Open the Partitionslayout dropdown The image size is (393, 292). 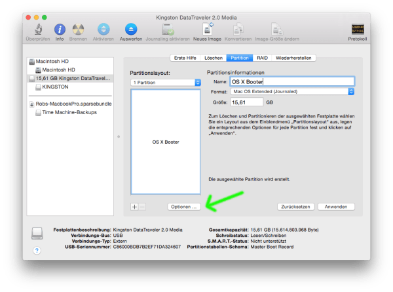[166, 83]
